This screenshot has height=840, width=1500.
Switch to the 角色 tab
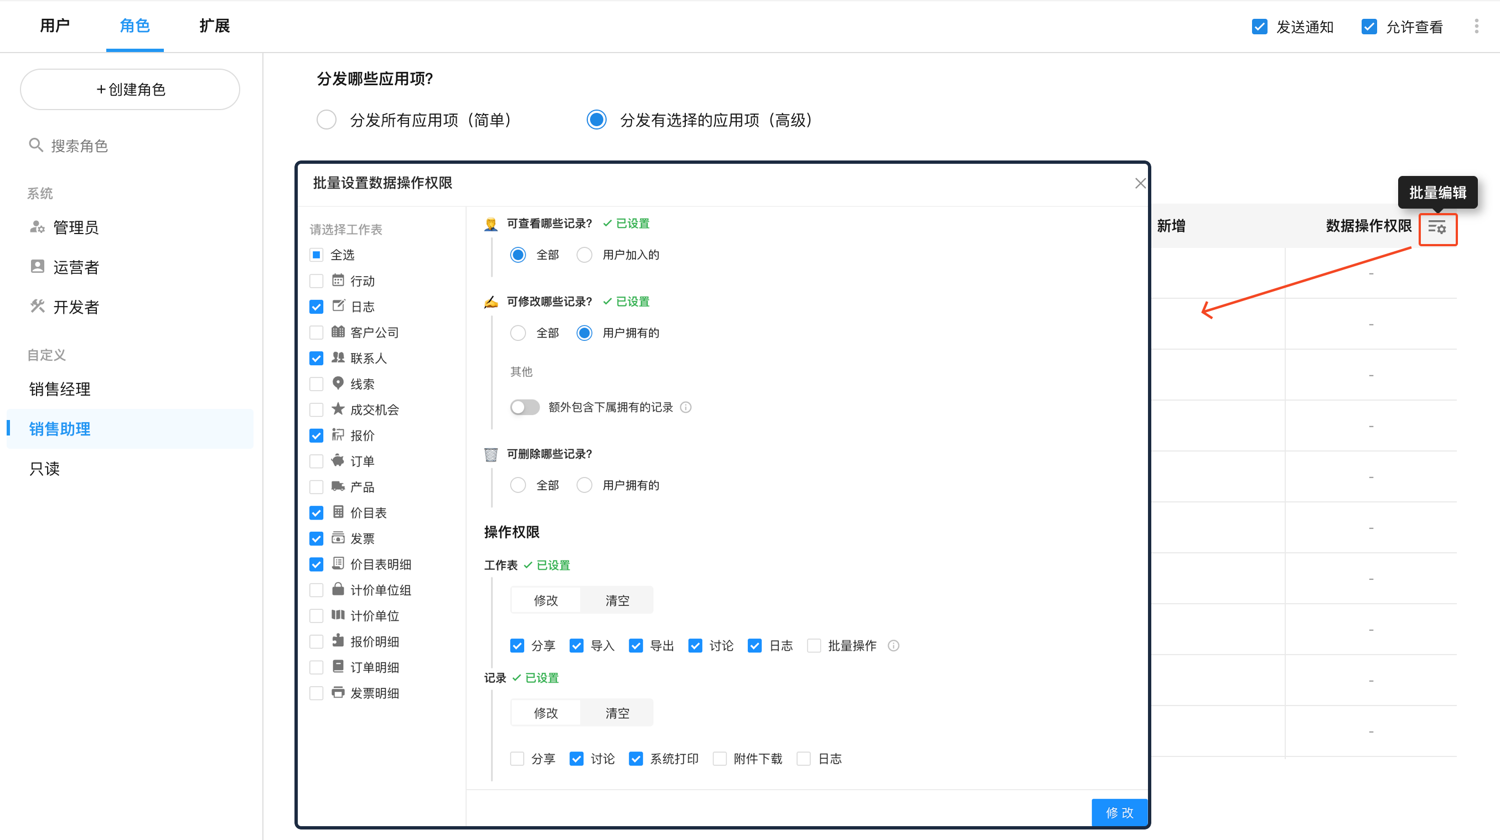[x=135, y=25]
